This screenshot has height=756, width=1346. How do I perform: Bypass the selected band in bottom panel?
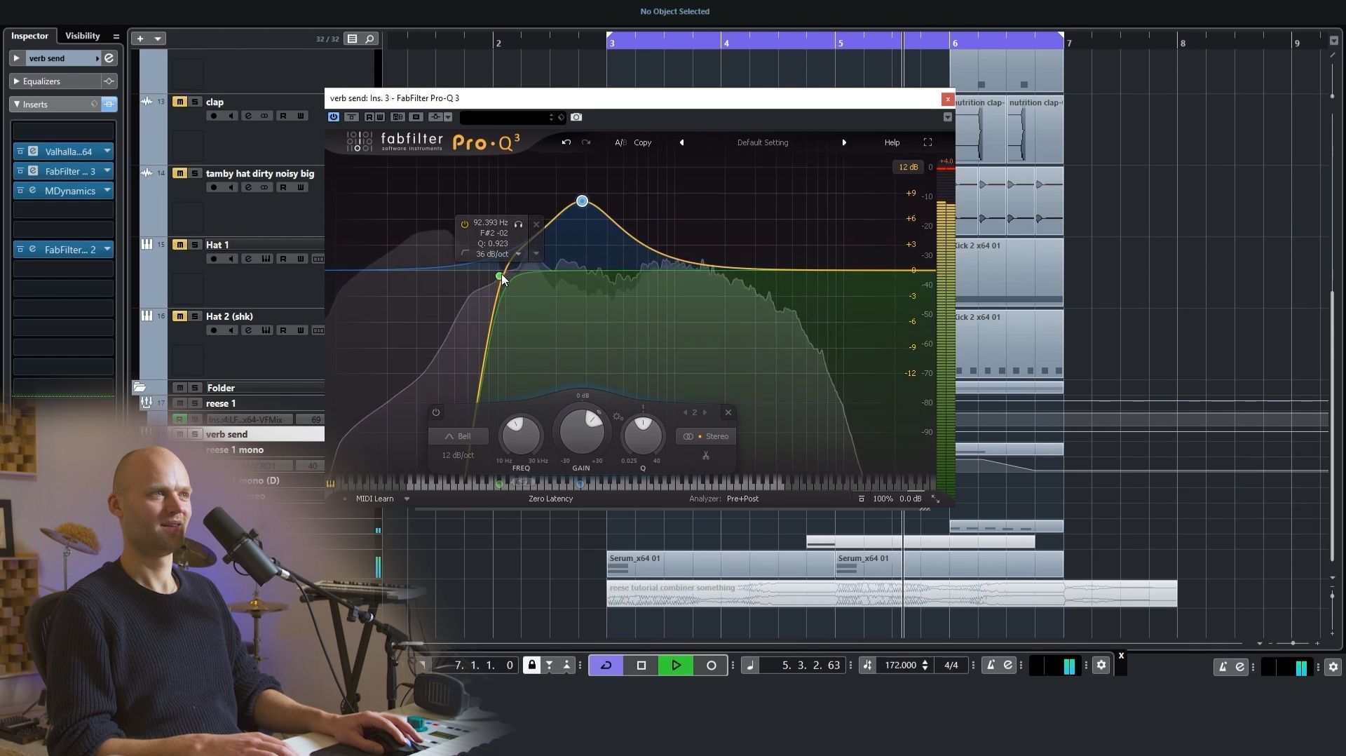[436, 412]
